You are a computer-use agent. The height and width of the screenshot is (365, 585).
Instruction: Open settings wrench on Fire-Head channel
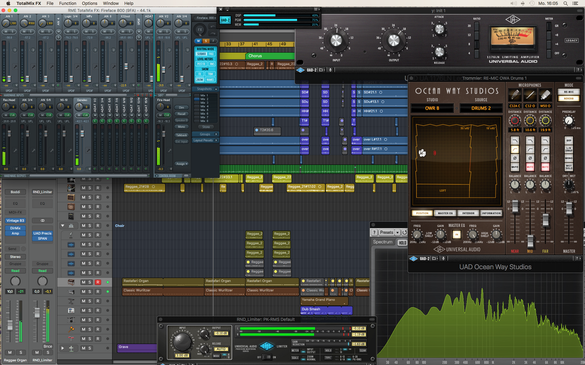point(170,149)
